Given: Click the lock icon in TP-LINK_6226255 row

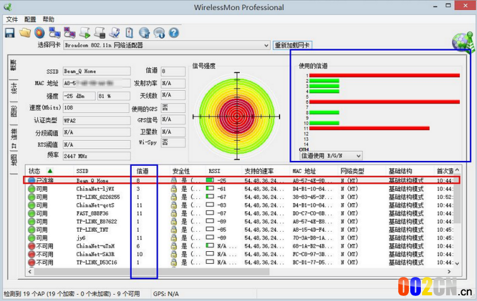Looking at the screenshot, I should 174,197.
